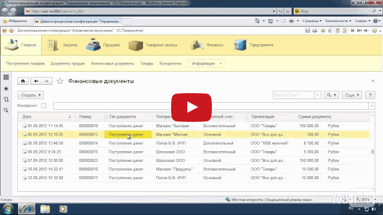Open the Главное section
This screenshot has width=383, height=215.
[x=21, y=45]
